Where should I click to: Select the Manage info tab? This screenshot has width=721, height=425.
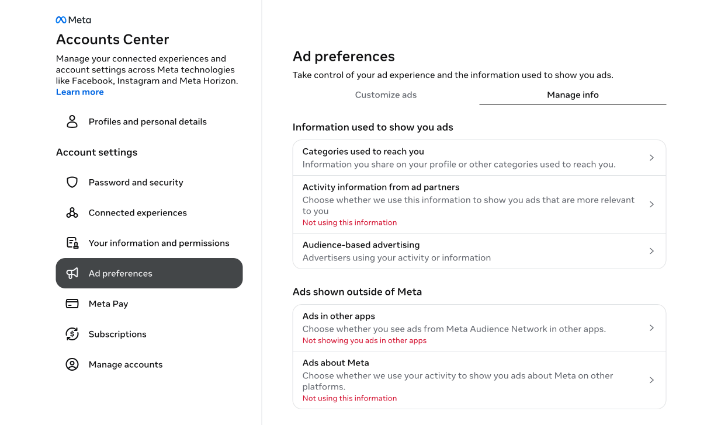(573, 95)
